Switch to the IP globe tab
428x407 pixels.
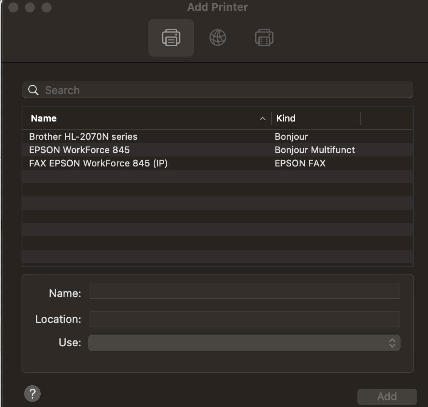218,38
